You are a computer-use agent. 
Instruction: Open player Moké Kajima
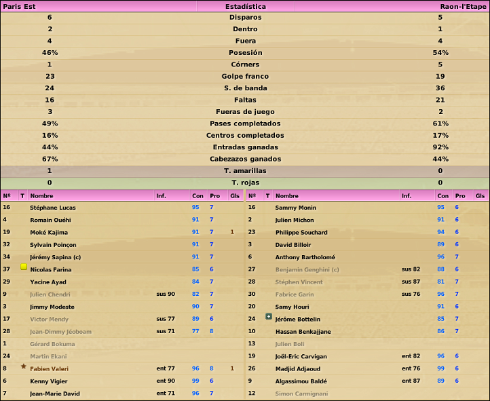tap(49, 232)
